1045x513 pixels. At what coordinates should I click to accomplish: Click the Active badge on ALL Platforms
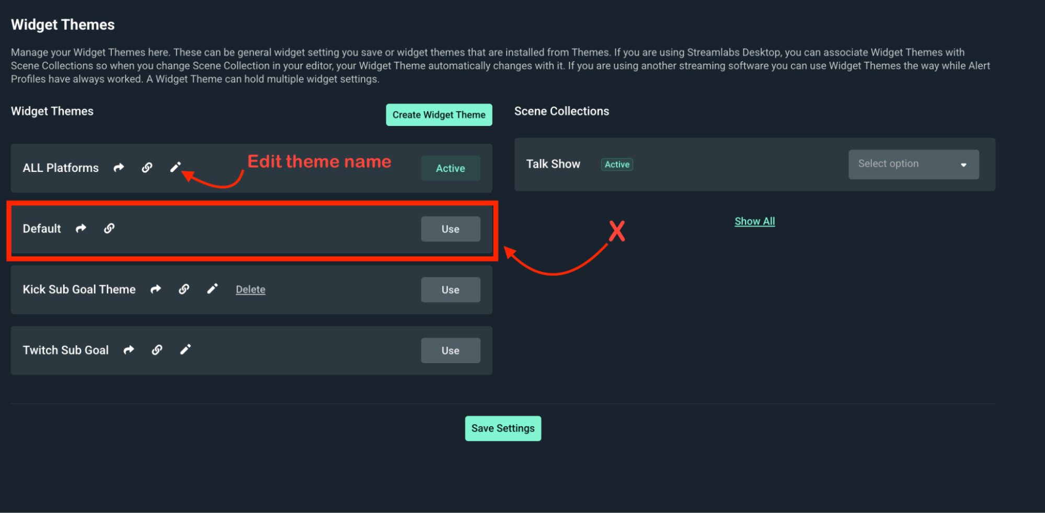[450, 168]
